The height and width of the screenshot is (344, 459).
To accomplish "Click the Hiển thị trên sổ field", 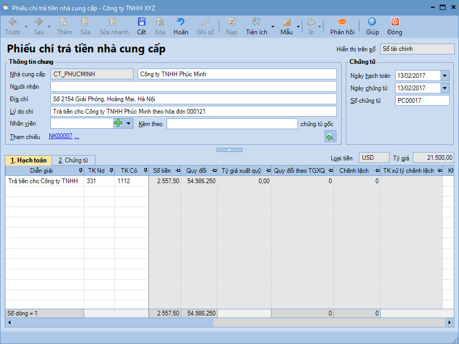I will [x=417, y=49].
